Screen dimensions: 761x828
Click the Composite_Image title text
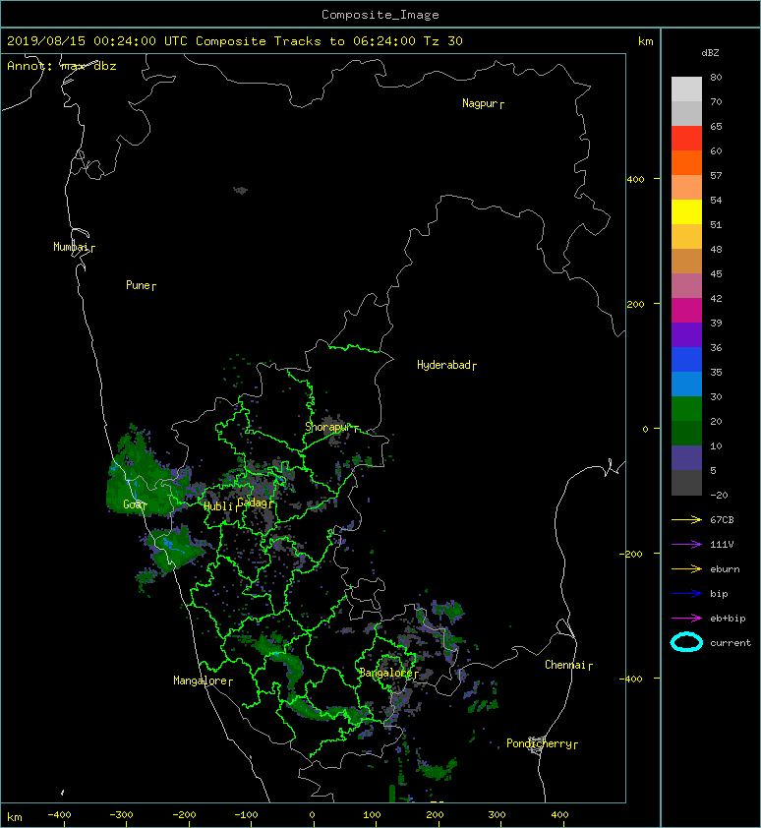pyautogui.click(x=380, y=15)
